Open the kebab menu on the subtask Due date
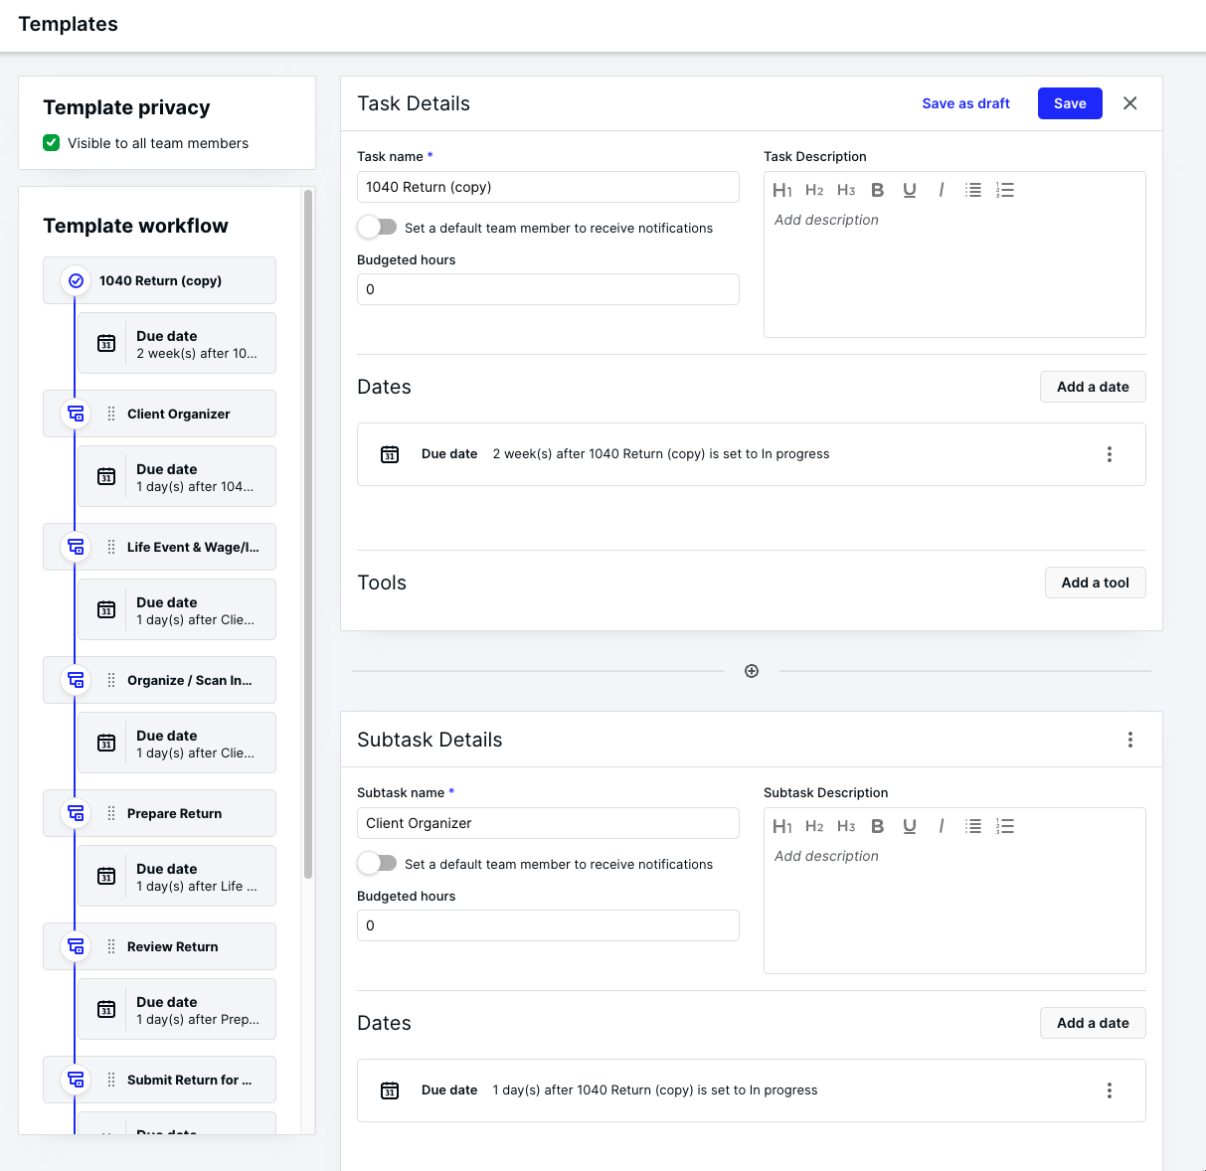Screen dimensions: 1206x1171 point(1110,1090)
